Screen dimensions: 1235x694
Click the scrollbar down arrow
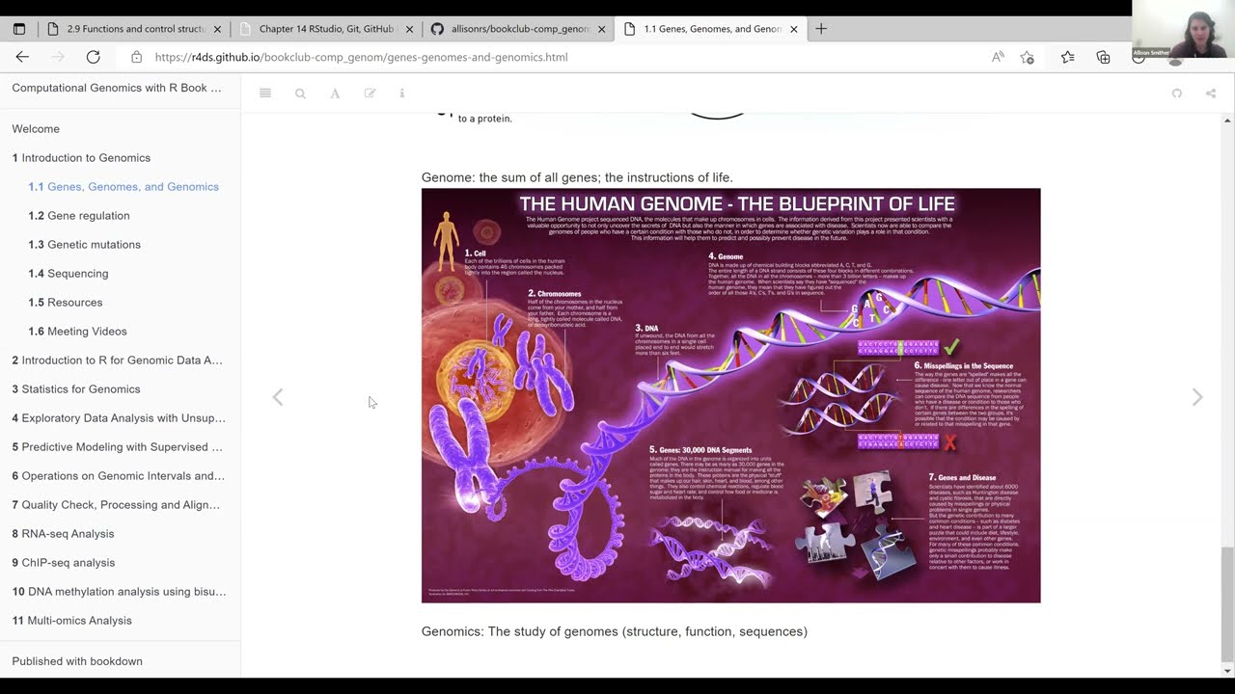click(x=1227, y=671)
